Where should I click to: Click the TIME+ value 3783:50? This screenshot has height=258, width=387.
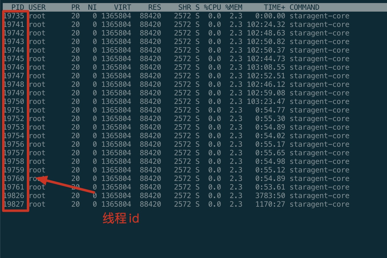(x=270, y=196)
